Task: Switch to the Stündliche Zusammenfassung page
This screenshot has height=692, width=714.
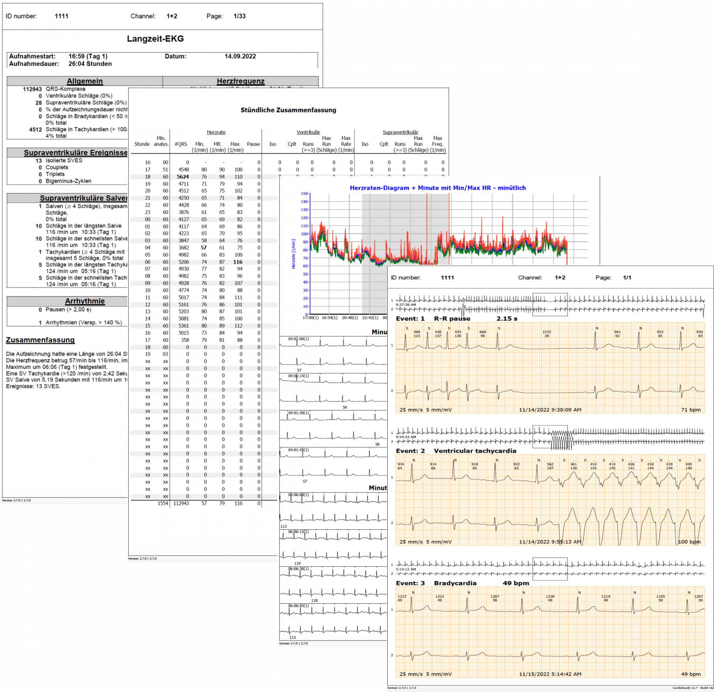Action: tap(289, 110)
